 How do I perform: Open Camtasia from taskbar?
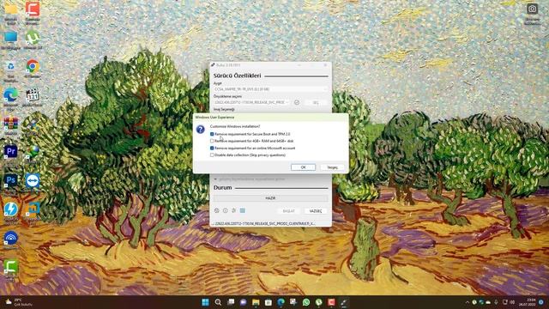(331, 302)
